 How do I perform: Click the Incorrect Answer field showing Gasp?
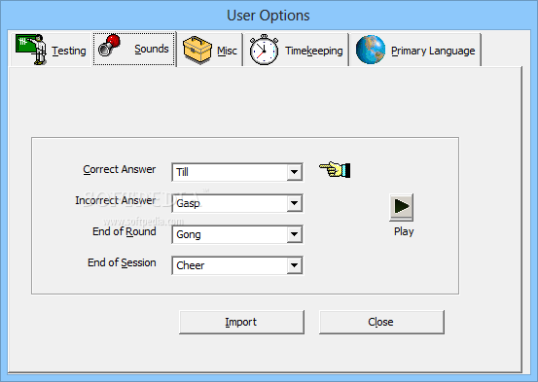(237, 203)
